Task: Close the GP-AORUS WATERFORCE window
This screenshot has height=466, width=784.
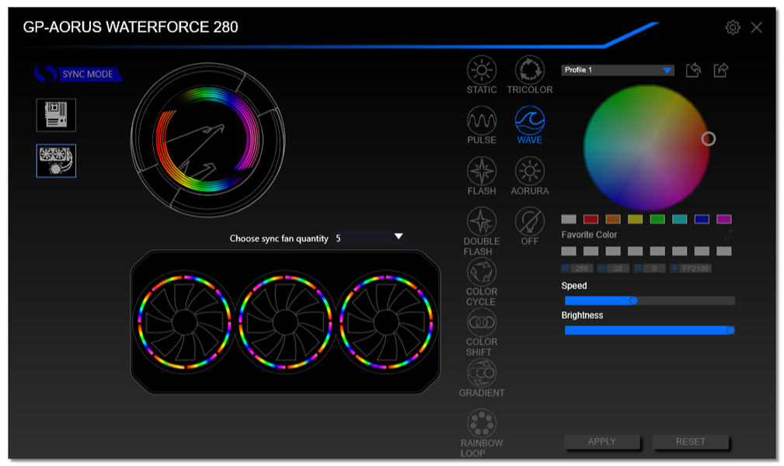Action: coord(756,27)
